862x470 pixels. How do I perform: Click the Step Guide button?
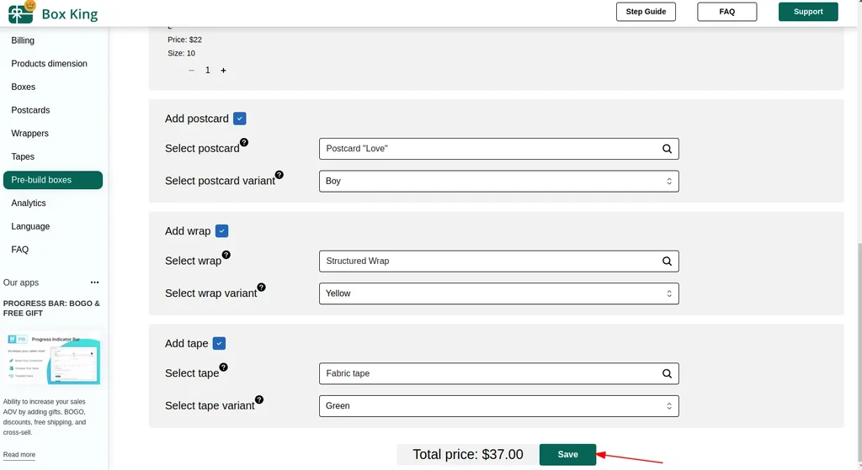coord(646,12)
